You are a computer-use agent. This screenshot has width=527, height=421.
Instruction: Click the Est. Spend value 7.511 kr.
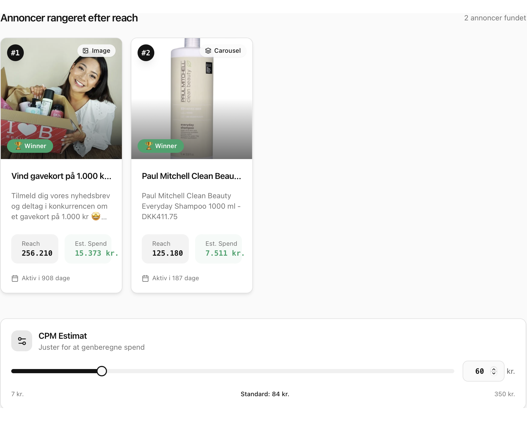[x=225, y=253]
